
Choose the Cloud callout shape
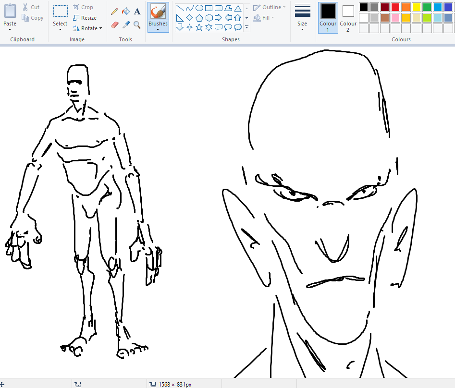tap(238, 27)
